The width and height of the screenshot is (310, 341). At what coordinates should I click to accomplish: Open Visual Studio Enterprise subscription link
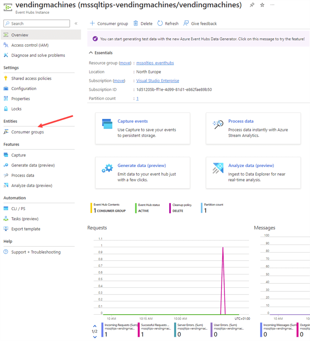(158, 81)
